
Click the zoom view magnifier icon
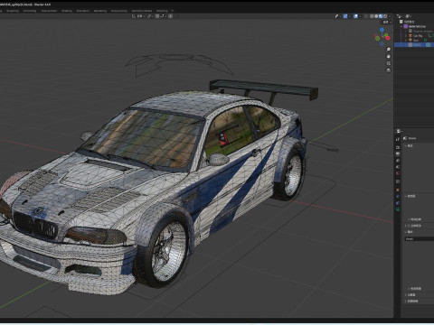pyautogui.click(x=389, y=50)
